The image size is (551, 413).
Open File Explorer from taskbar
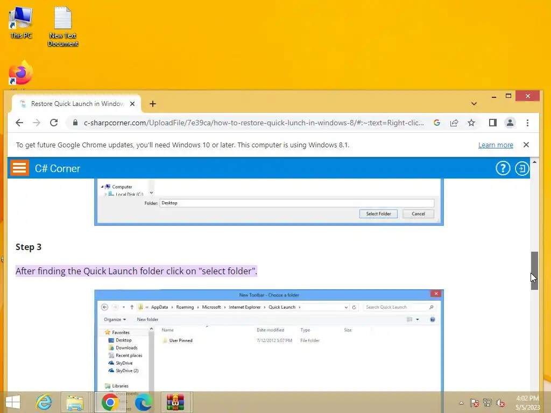(x=75, y=402)
